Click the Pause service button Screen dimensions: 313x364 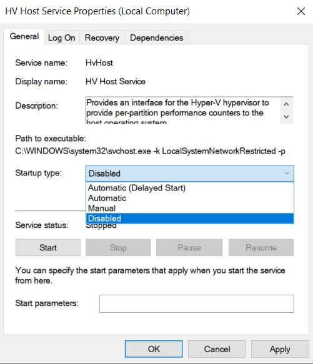click(x=189, y=247)
